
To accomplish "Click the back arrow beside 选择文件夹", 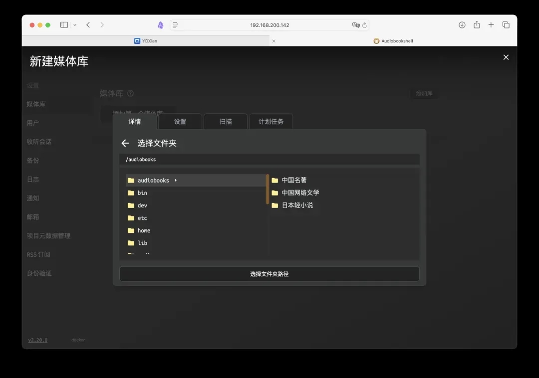I will coord(125,143).
